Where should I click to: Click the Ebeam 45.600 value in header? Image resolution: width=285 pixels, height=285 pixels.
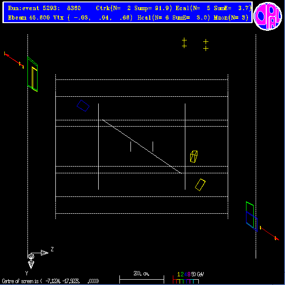(x=29, y=18)
